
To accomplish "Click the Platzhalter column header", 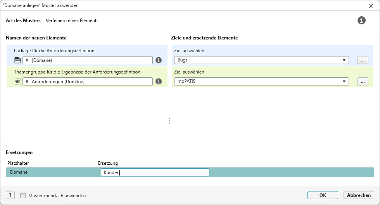I will [x=50, y=163].
